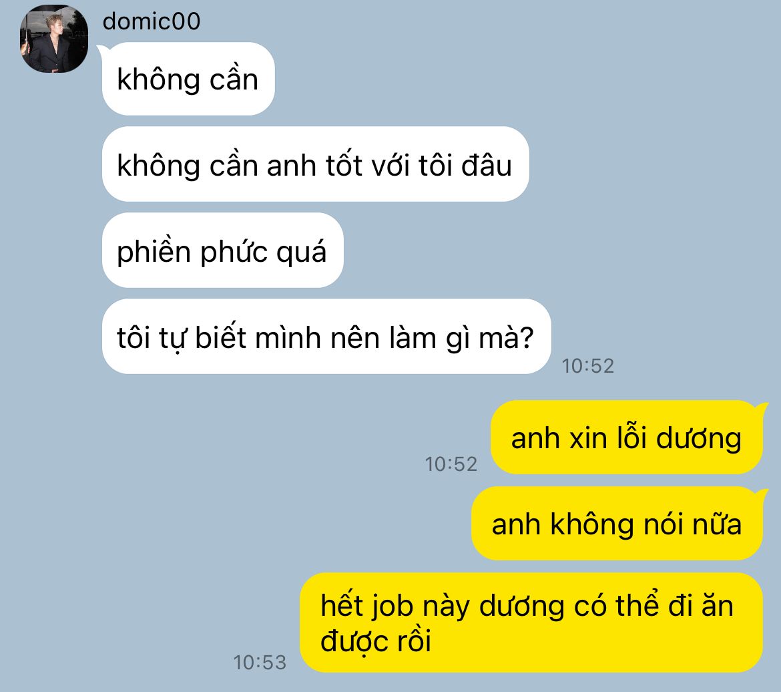
Task: Open domic00's profile picture
Action: tap(54, 39)
